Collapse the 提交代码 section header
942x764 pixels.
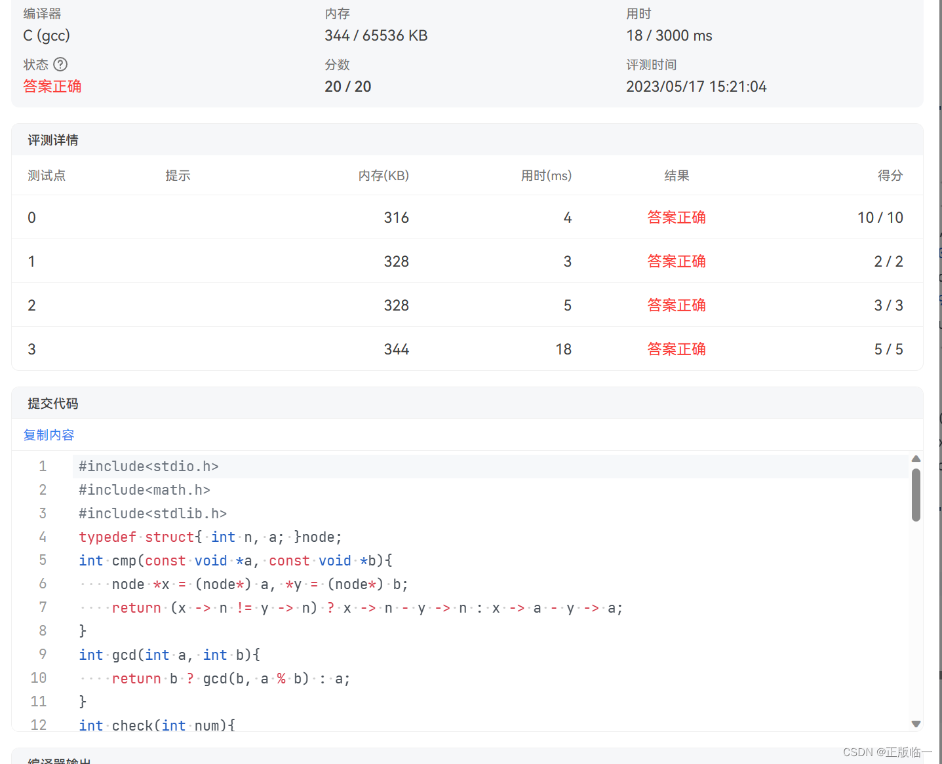[52, 403]
